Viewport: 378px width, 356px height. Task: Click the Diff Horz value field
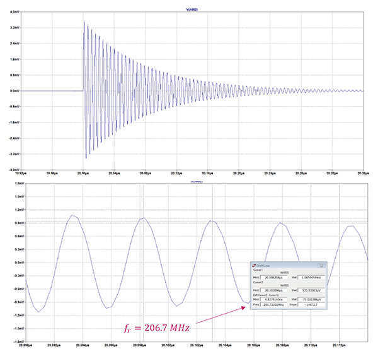(272, 299)
